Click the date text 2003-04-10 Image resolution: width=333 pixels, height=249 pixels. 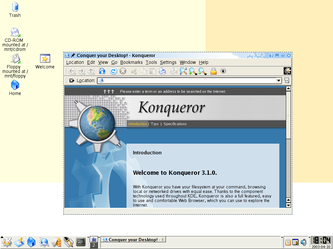[x=321, y=247]
